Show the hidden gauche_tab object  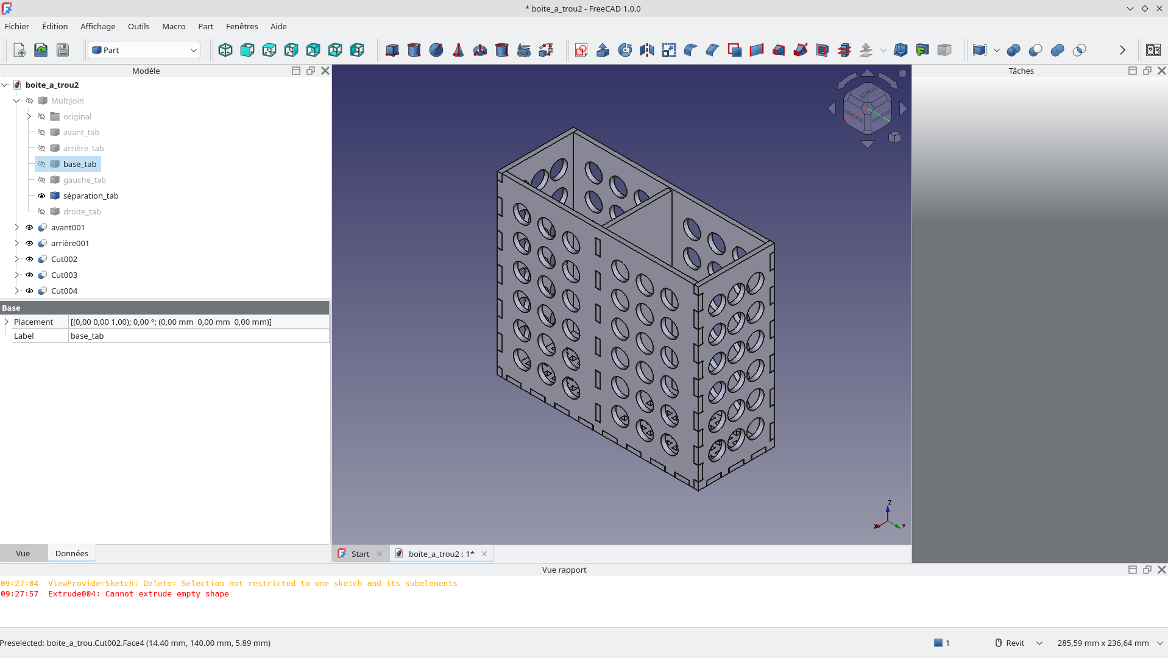click(41, 180)
